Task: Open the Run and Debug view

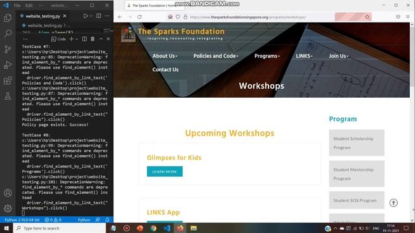Action: [8, 65]
